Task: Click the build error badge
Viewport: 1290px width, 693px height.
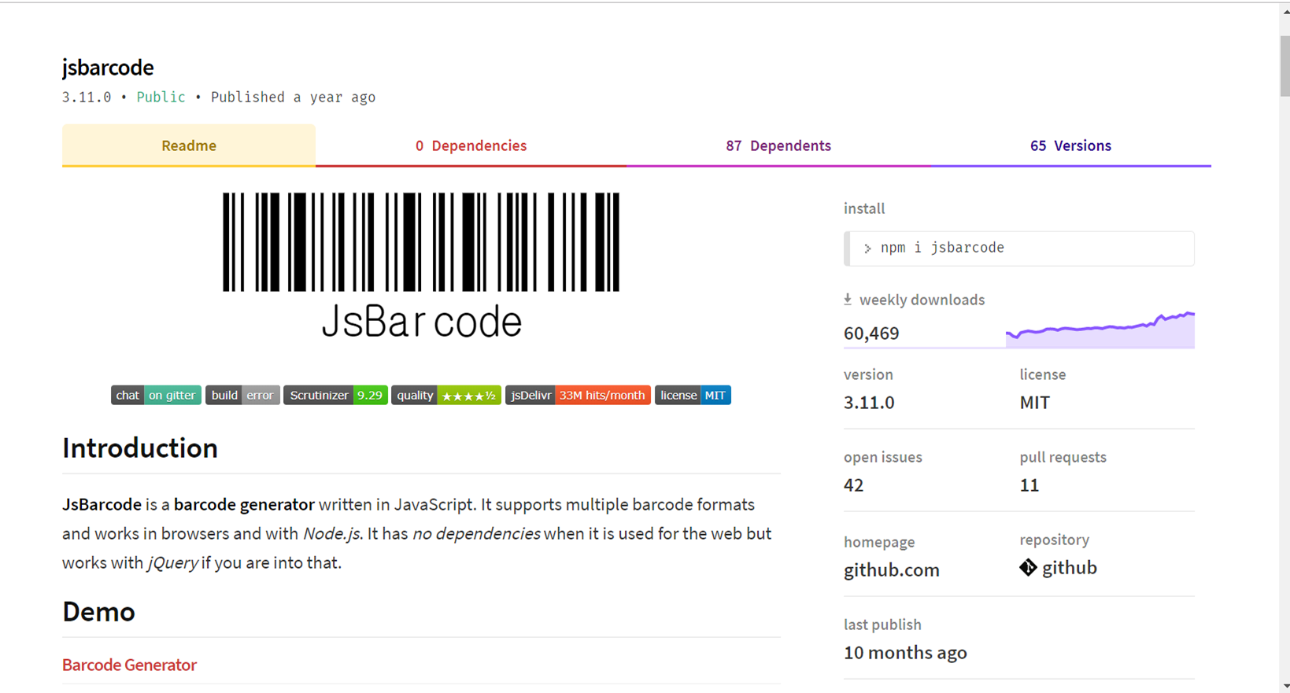Action: click(x=242, y=395)
